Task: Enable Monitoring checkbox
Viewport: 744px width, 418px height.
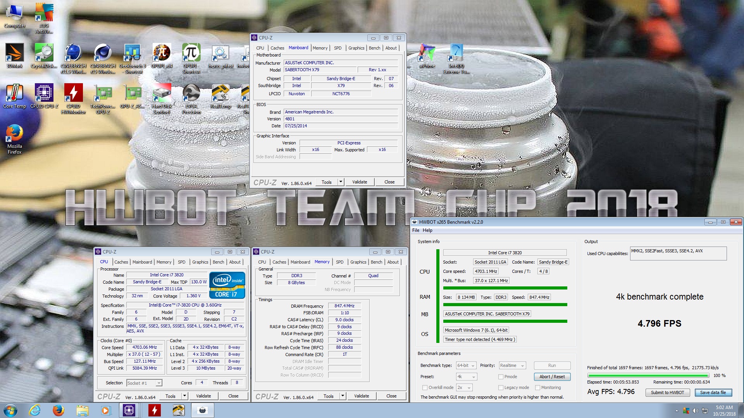Action: 537,387
